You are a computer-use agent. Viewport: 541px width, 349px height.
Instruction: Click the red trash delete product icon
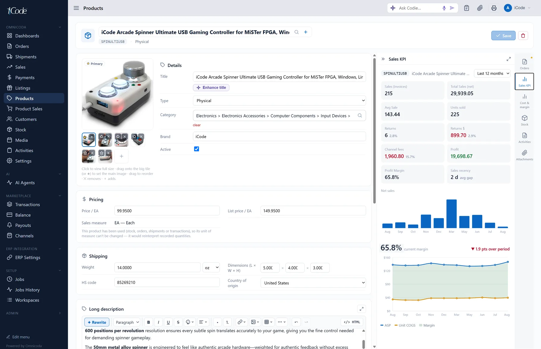tap(523, 35)
